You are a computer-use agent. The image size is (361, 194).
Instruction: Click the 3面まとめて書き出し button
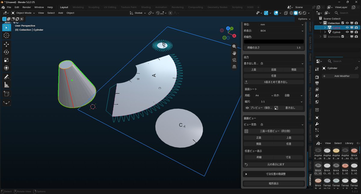pyautogui.click(x=273, y=82)
